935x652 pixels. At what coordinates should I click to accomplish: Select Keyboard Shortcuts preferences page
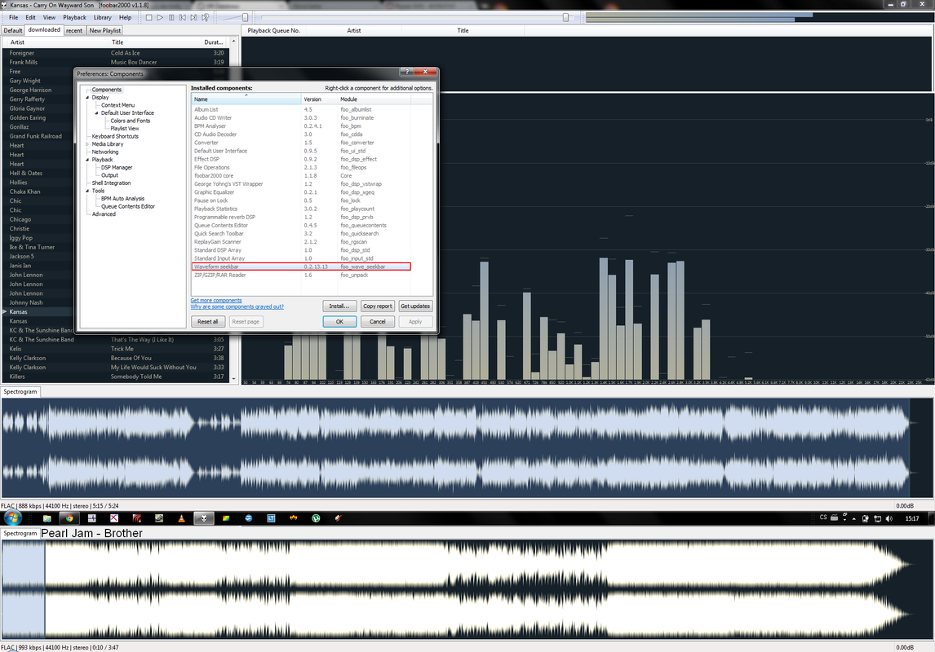pyautogui.click(x=115, y=136)
